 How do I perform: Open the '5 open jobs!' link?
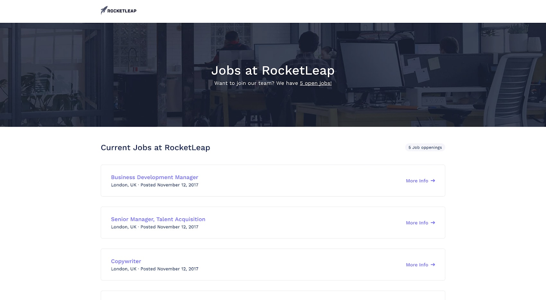point(316,83)
